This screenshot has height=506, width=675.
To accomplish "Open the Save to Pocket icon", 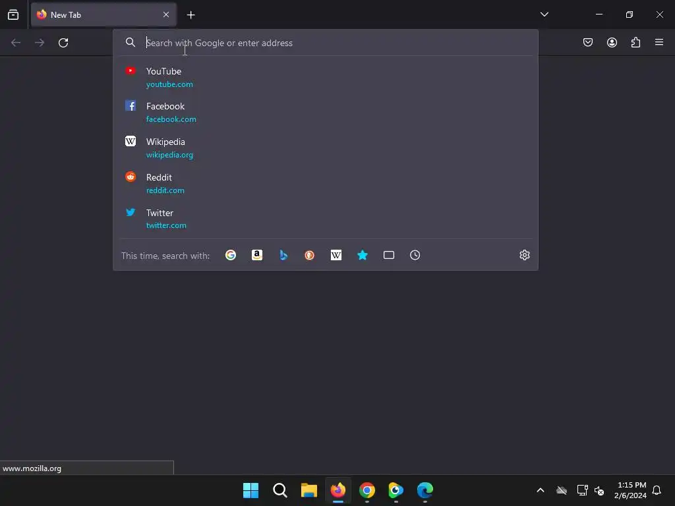I will [588, 42].
